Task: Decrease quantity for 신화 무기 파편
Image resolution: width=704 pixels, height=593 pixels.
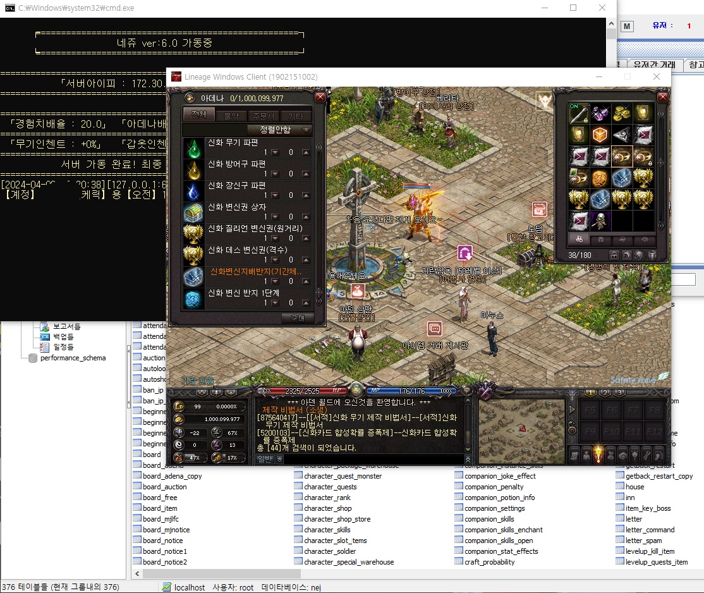Action: [276, 153]
